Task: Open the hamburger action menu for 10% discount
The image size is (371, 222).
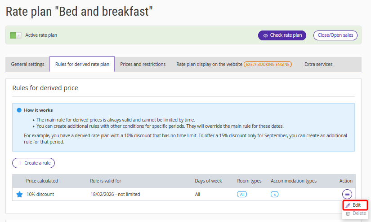Action: 347,194
